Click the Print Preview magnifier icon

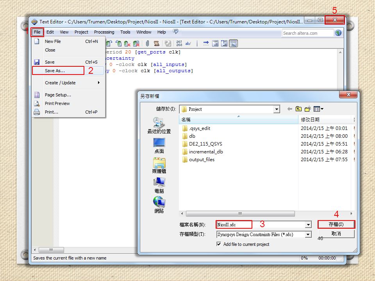point(37,103)
